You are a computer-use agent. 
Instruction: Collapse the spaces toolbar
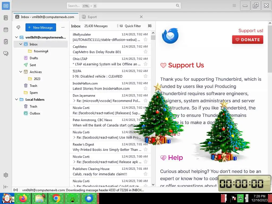(x=6, y=187)
